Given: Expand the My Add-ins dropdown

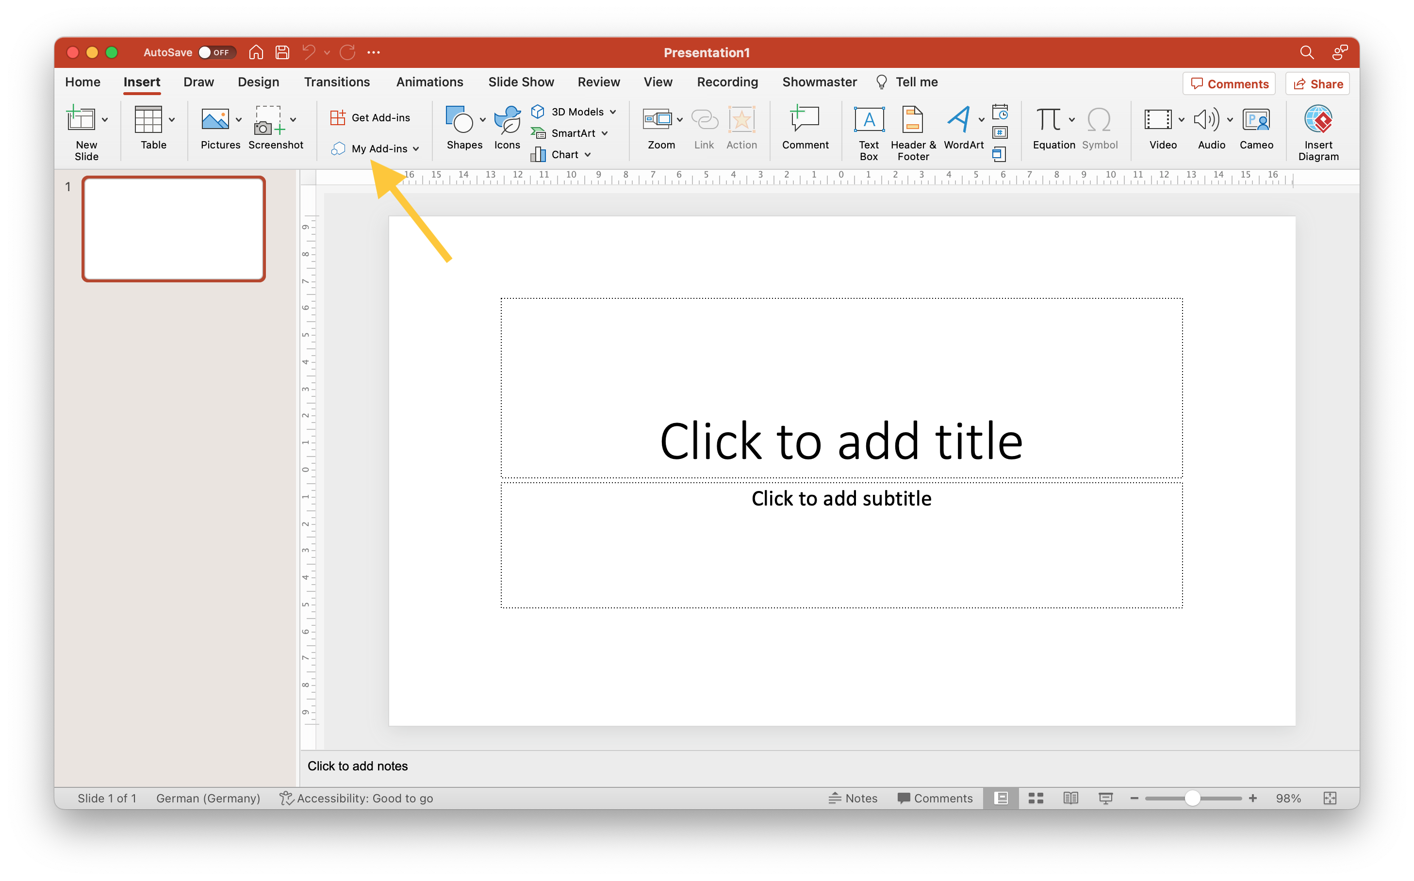Looking at the screenshot, I should pyautogui.click(x=416, y=149).
